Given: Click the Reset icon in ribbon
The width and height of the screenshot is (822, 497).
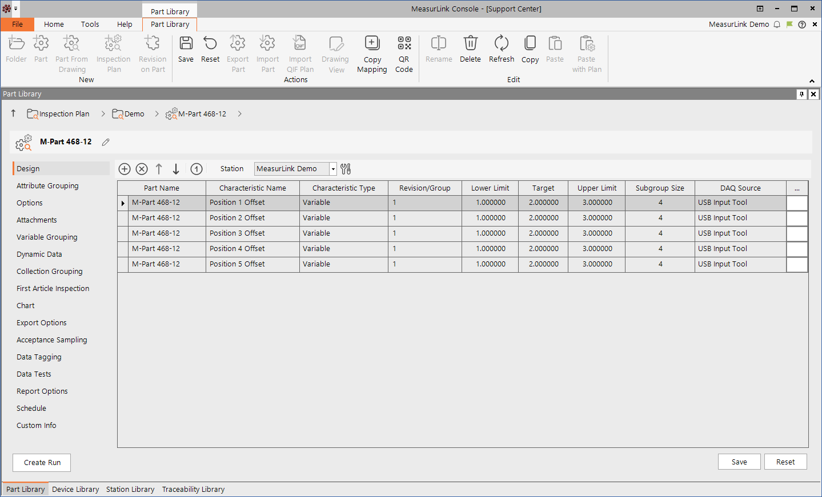Looking at the screenshot, I should pyautogui.click(x=210, y=43).
